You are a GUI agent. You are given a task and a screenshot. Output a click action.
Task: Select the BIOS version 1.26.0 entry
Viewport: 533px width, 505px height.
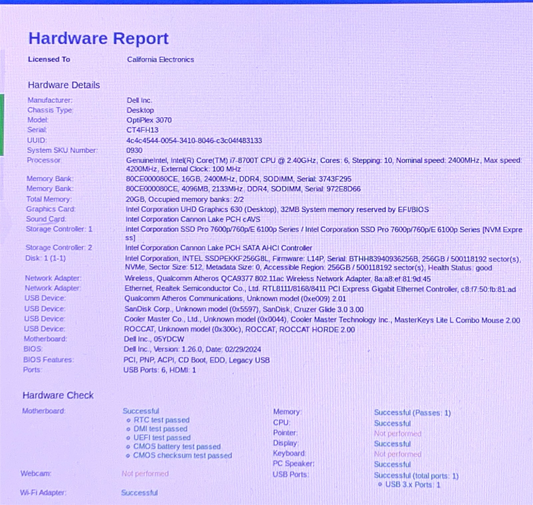click(192, 350)
